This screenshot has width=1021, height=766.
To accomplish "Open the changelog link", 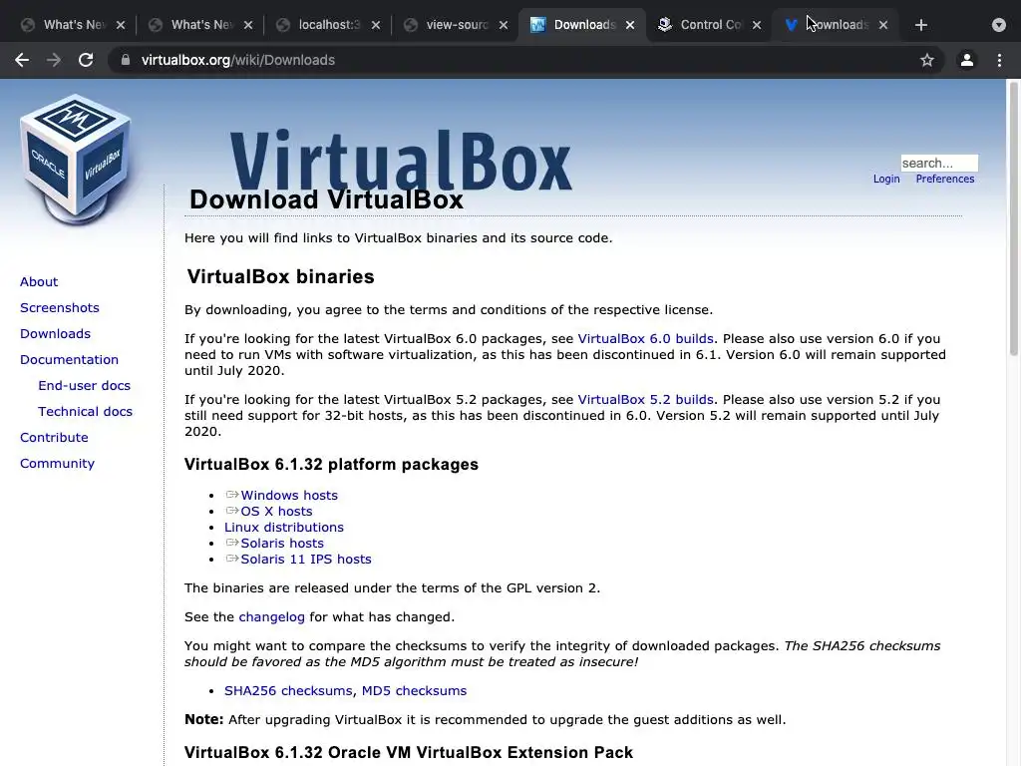I will 271,617.
